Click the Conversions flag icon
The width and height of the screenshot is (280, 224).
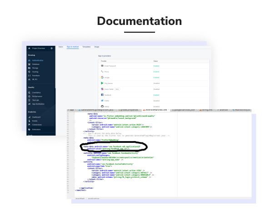tap(29, 125)
